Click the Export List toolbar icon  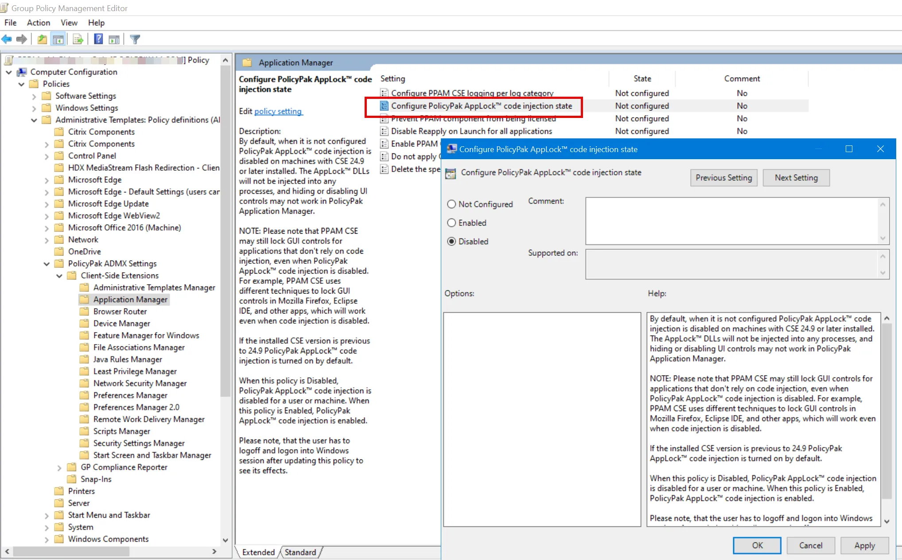[78, 39]
